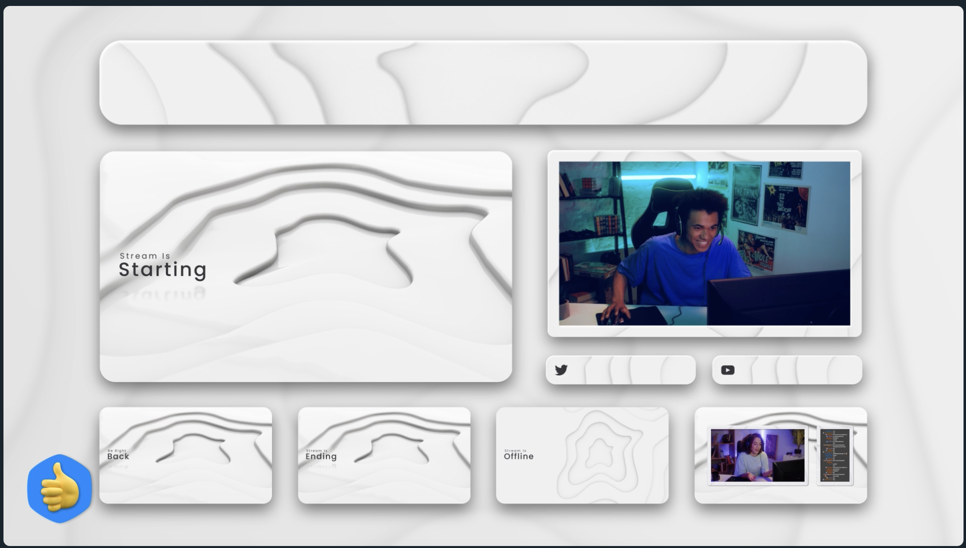This screenshot has width=966, height=548.
Task: Open the Twitter handle panel
Action: pos(621,369)
